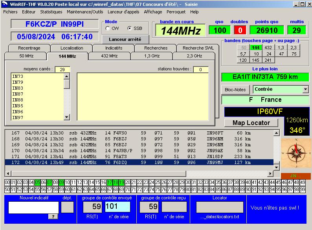Open the Maintenance/Outils menu
The image size is (312, 230).
pos(85,12)
